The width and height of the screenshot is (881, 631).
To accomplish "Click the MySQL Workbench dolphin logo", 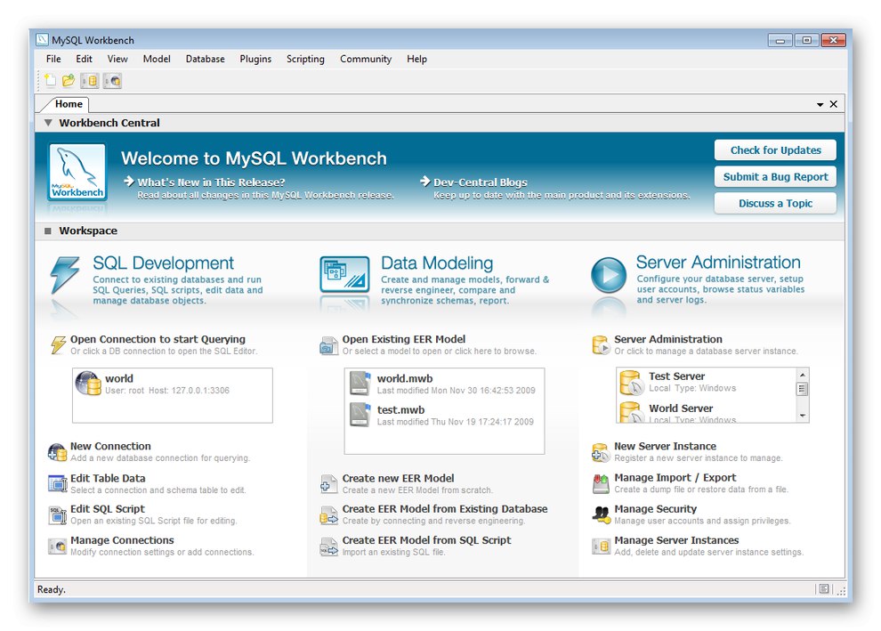I will click(x=77, y=172).
